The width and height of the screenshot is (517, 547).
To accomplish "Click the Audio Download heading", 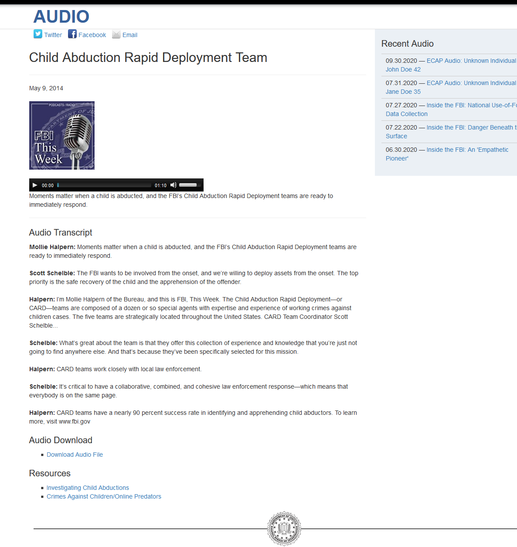I will coord(61,440).
